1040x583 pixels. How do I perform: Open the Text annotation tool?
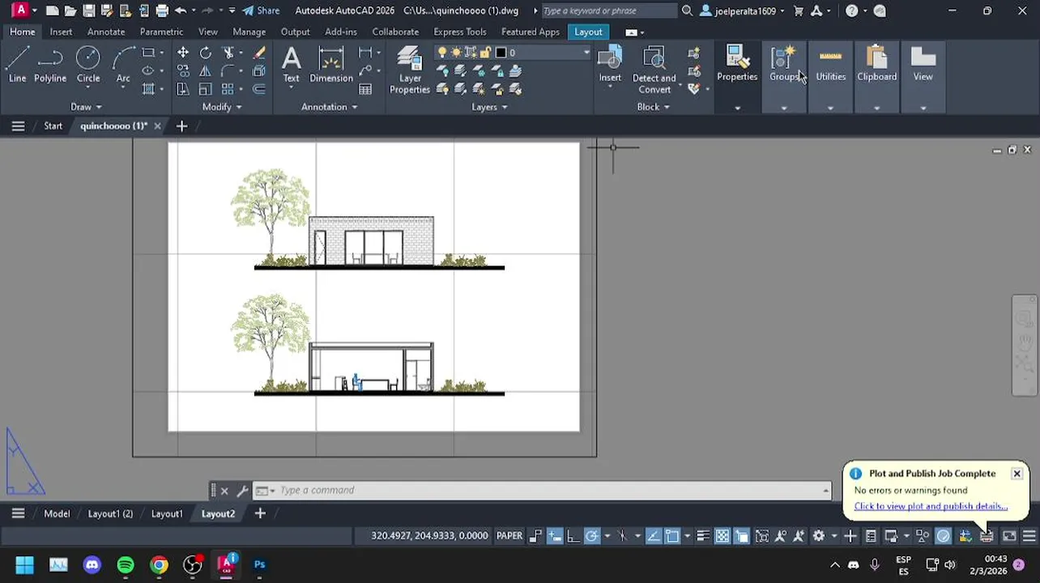point(291,65)
